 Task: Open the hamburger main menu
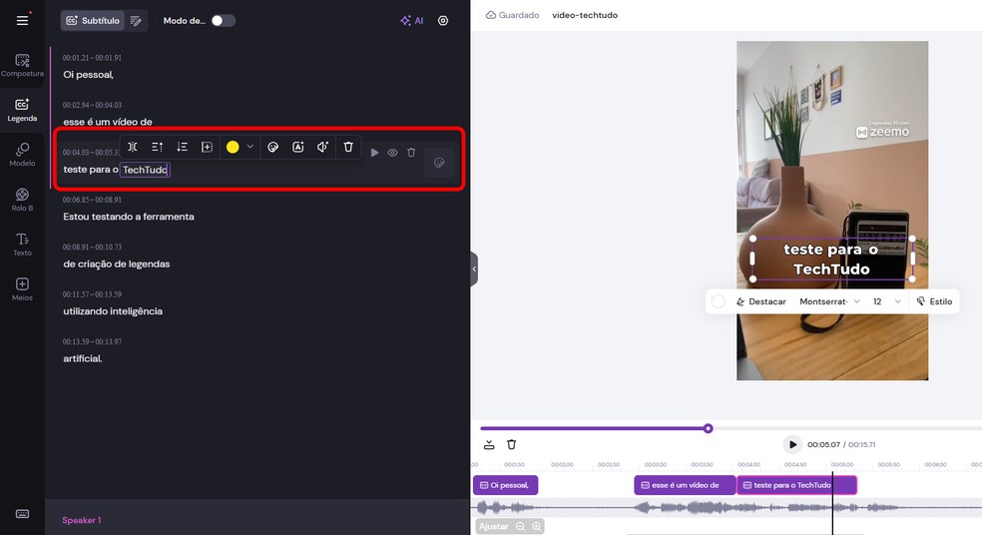pos(22,21)
